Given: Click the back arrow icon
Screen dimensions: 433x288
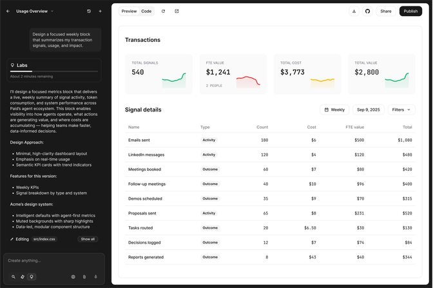Looking at the screenshot, I should (x=8, y=12).
